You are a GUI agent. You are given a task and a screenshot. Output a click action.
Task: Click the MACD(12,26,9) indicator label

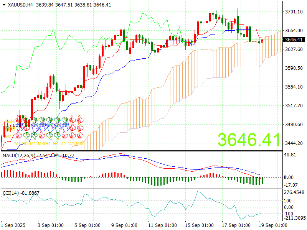click(x=19, y=155)
